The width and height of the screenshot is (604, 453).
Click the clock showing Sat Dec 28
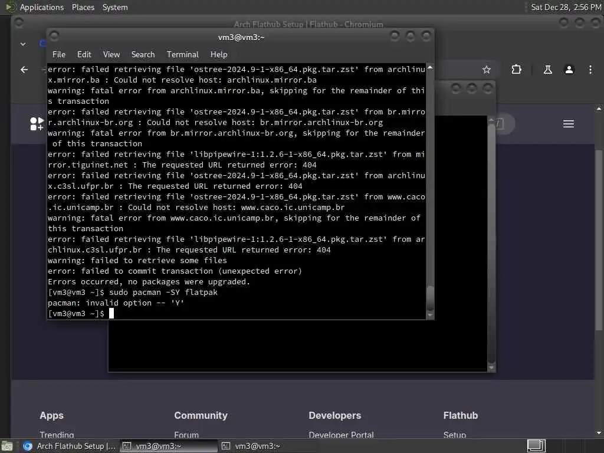[x=566, y=7]
